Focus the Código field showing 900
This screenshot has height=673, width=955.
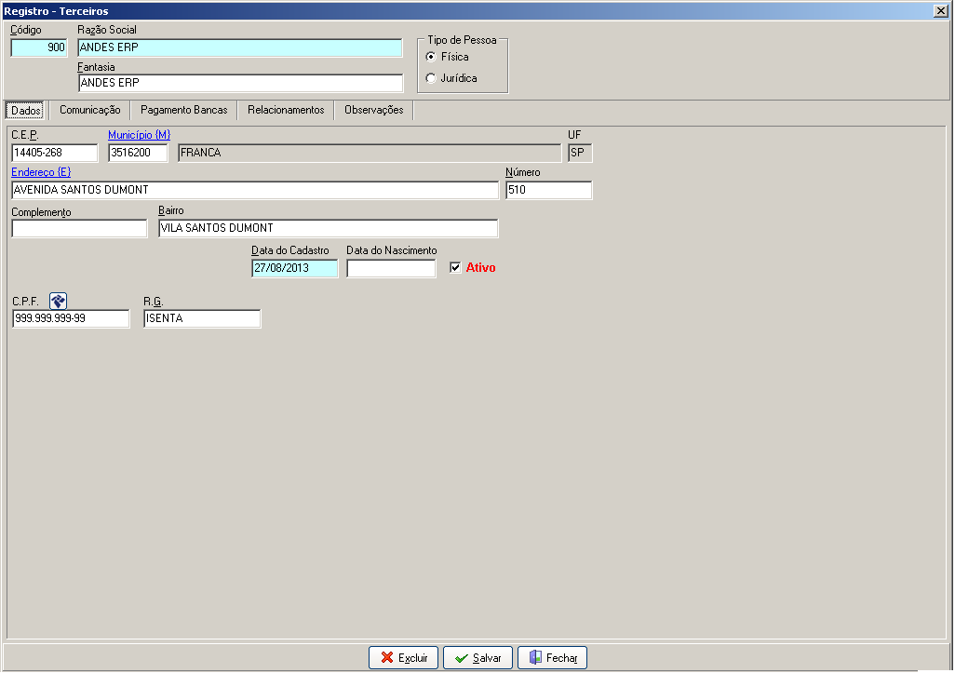pos(39,47)
